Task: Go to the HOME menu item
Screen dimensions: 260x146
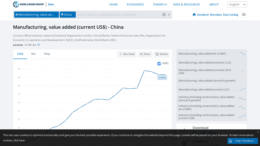Action: point(113,5)
